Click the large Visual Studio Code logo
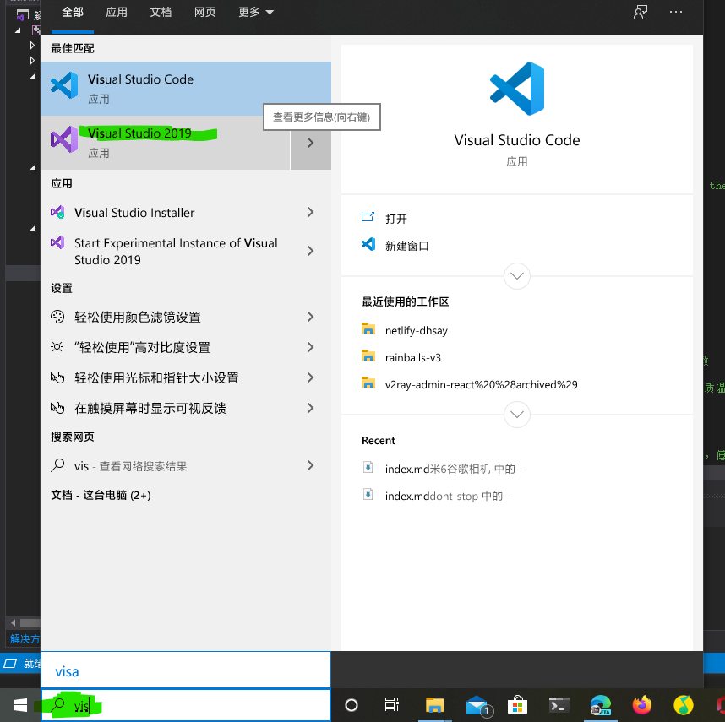The height and width of the screenshot is (722, 725). (517, 89)
